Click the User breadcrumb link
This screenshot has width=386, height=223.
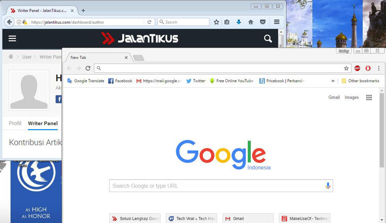[27, 57]
